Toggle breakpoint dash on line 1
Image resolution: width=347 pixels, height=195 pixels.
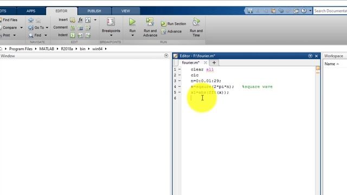coord(179,69)
